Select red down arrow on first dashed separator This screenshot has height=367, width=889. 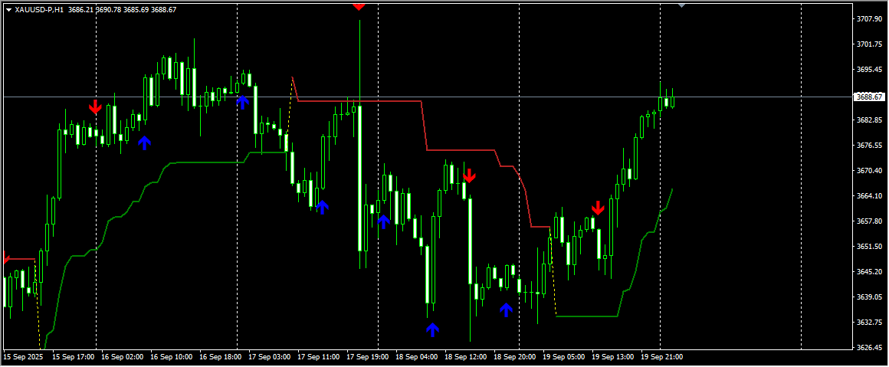click(x=95, y=106)
